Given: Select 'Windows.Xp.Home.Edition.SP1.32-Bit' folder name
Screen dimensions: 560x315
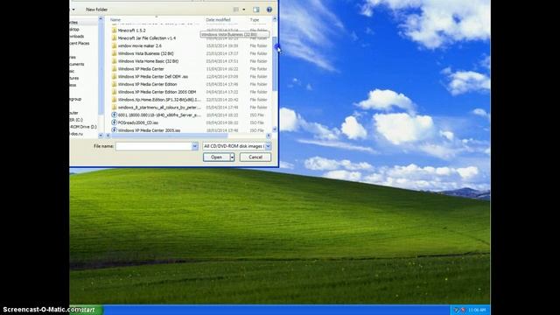Looking at the screenshot, I should (x=159, y=100).
